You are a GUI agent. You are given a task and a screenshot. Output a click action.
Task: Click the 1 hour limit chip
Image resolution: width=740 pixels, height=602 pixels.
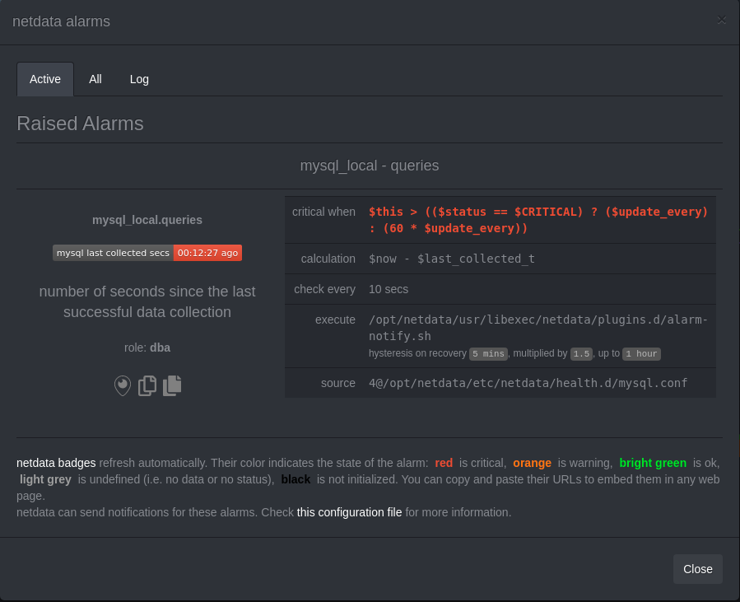(641, 353)
